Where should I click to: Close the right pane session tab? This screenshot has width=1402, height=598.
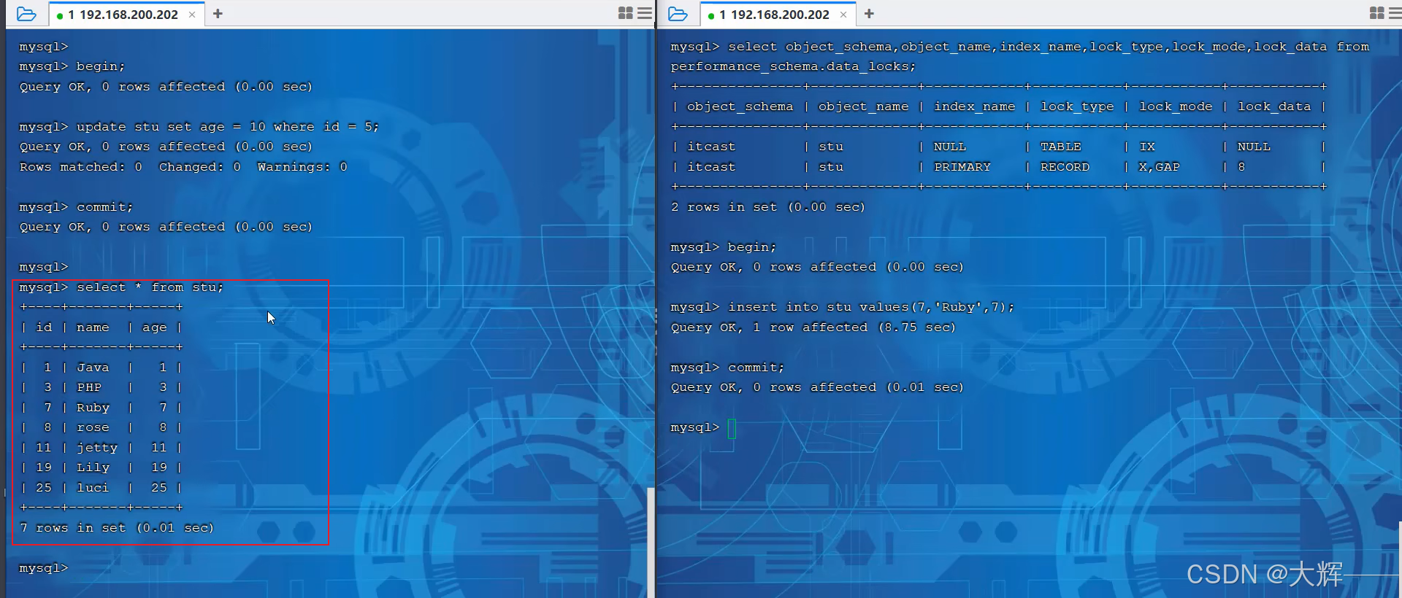point(843,15)
